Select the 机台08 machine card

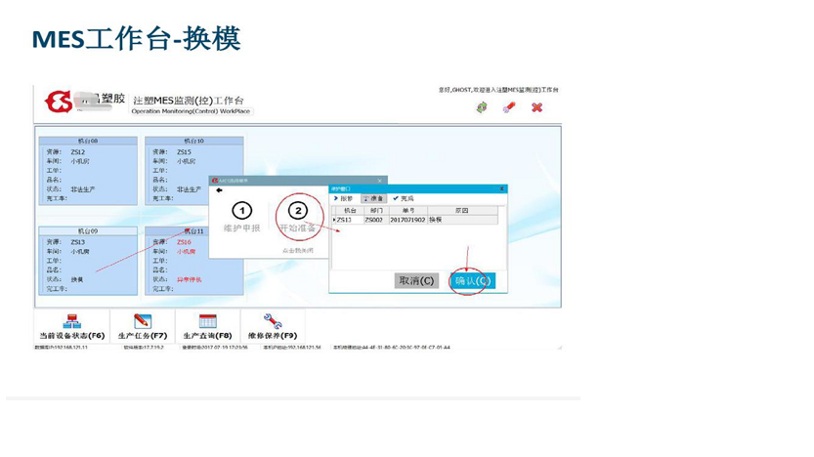[x=87, y=173]
